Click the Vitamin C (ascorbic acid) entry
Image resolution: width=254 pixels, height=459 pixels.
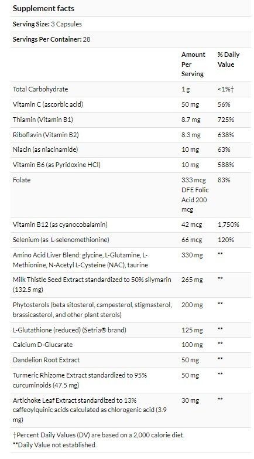click(x=48, y=104)
